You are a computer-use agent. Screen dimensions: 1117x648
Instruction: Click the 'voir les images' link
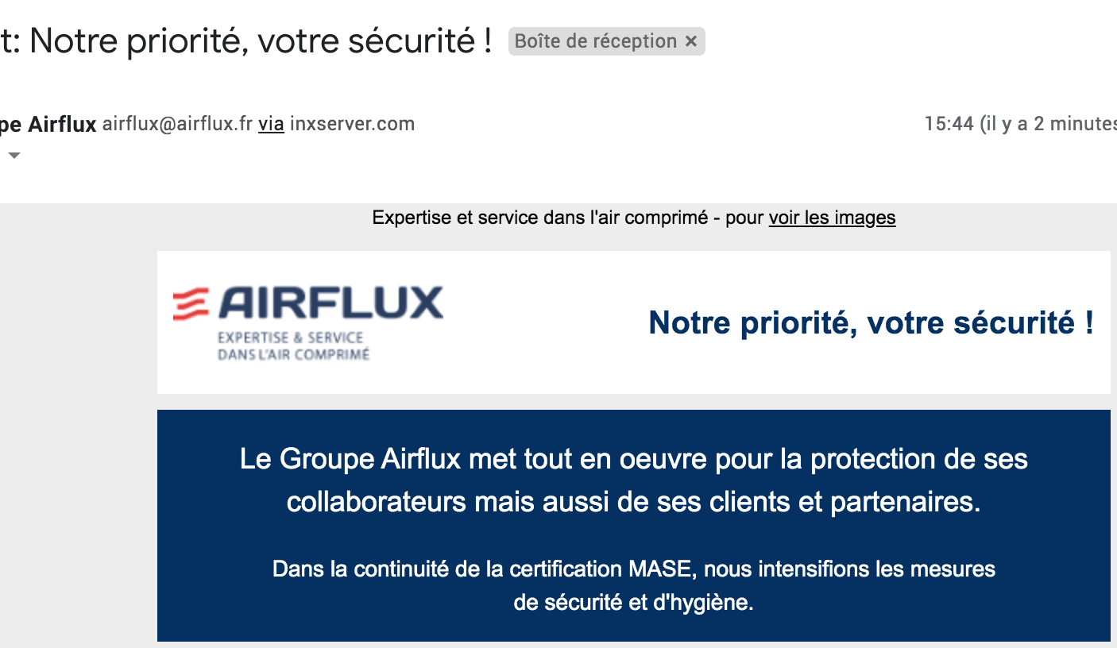click(832, 218)
